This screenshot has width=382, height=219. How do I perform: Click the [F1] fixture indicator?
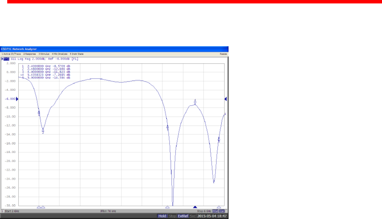pyautogui.click(x=75, y=59)
